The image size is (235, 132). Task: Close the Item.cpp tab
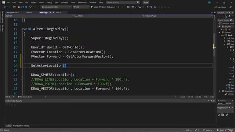pyautogui.click(x=53, y=12)
